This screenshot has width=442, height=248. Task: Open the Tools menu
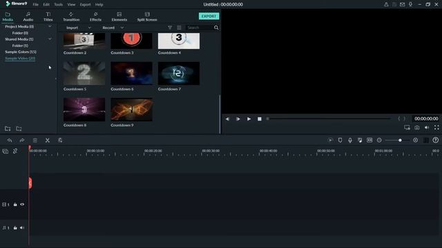click(58, 5)
